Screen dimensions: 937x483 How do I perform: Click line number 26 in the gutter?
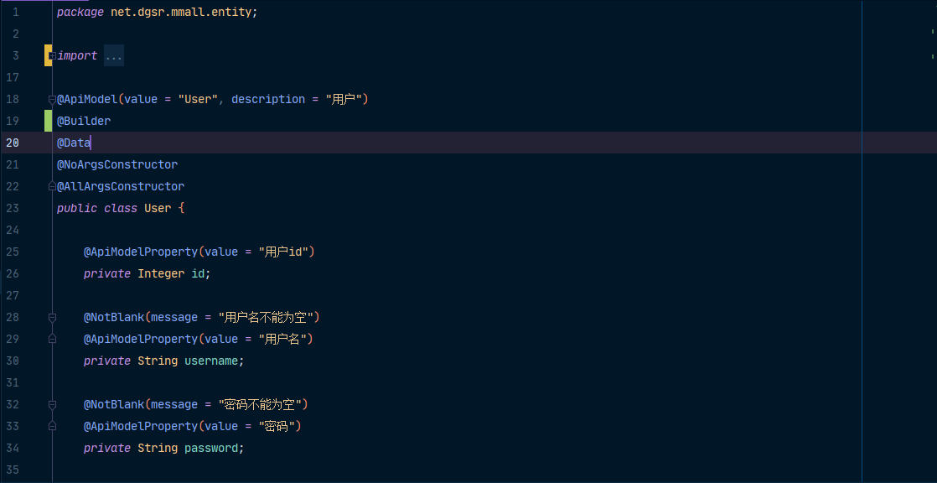point(13,273)
